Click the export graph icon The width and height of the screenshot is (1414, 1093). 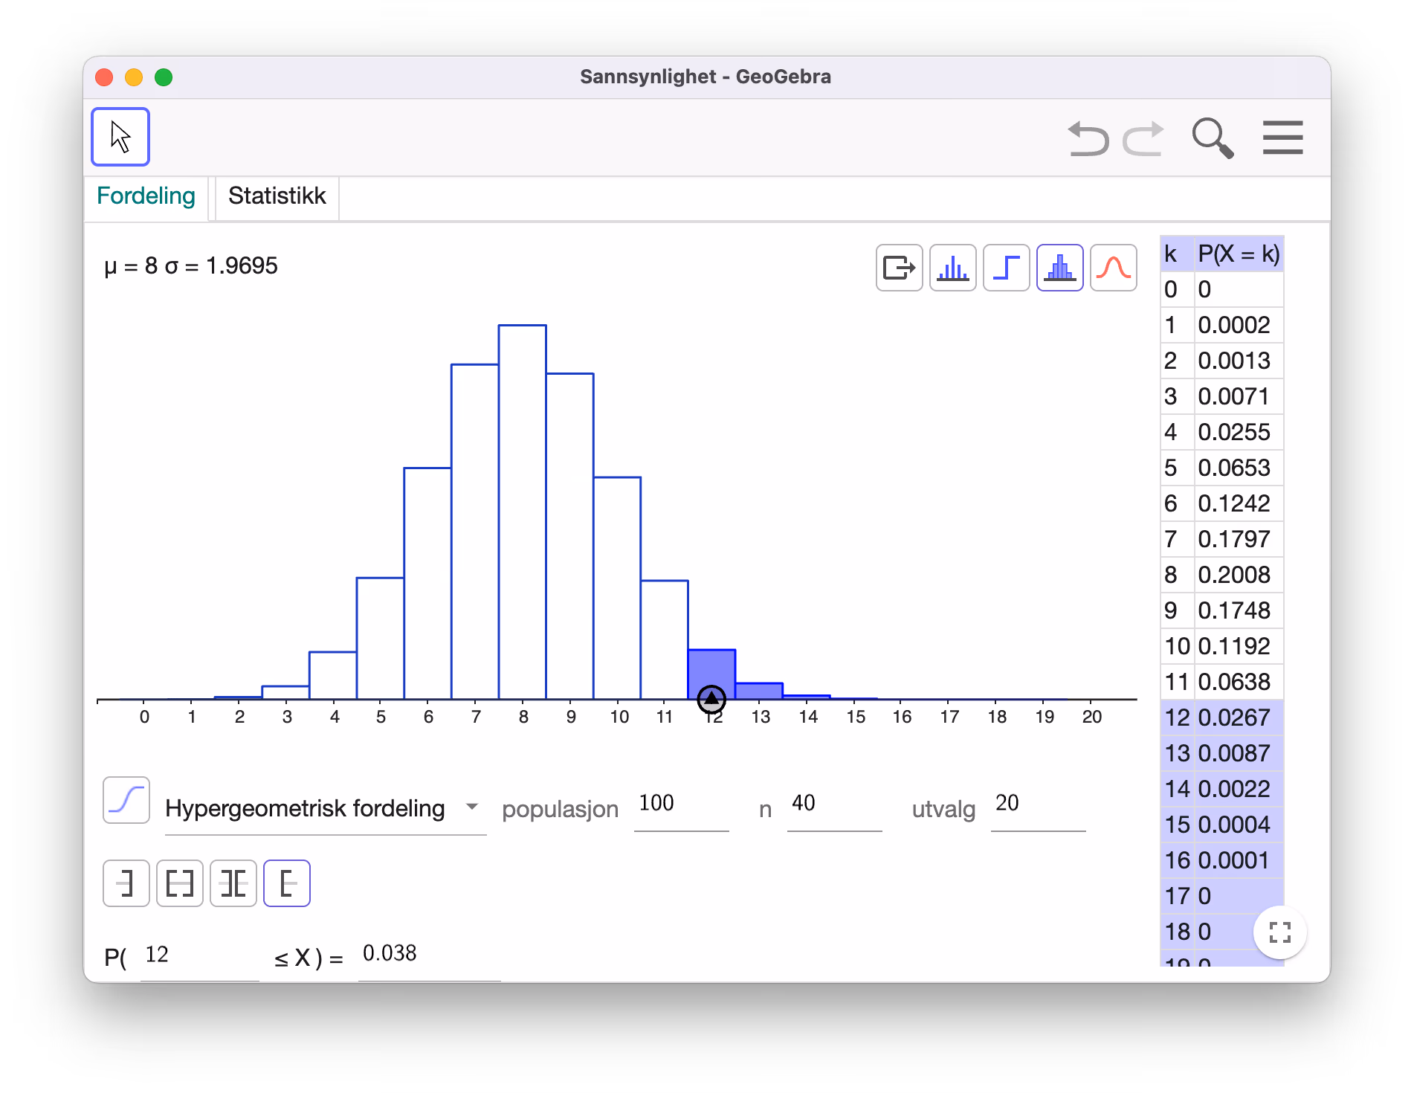pyautogui.click(x=900, y=268)
